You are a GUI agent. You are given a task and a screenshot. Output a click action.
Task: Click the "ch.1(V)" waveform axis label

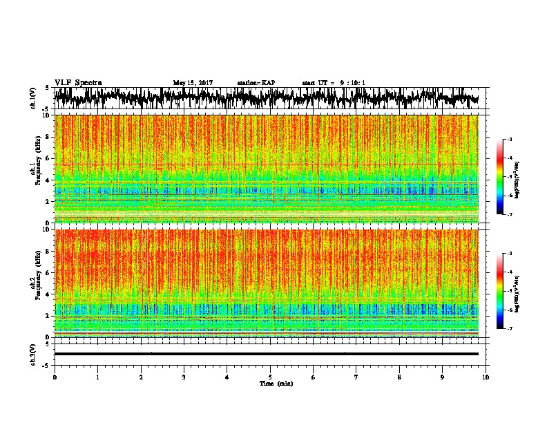click(x=32, y=98)
